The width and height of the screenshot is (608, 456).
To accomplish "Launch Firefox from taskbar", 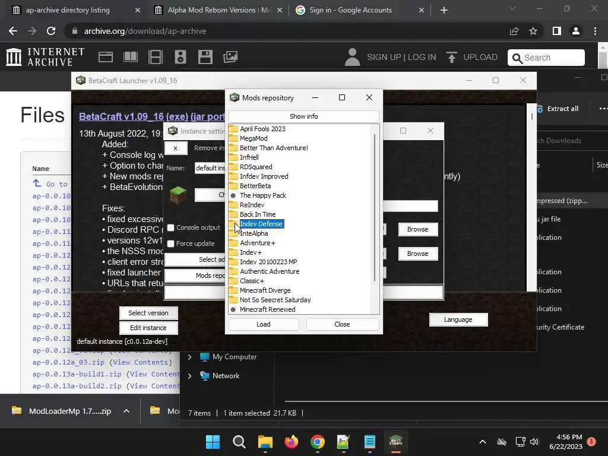I will pos(291,442).
